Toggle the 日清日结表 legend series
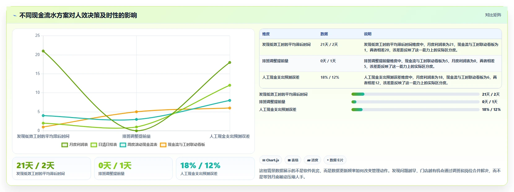Screen dimensions: 514x192 [104, 145]
